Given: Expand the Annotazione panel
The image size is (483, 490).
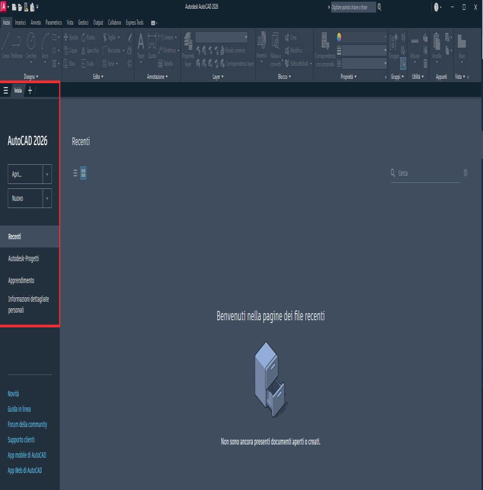Looking at the screenshot, I should tap(157, 77).
